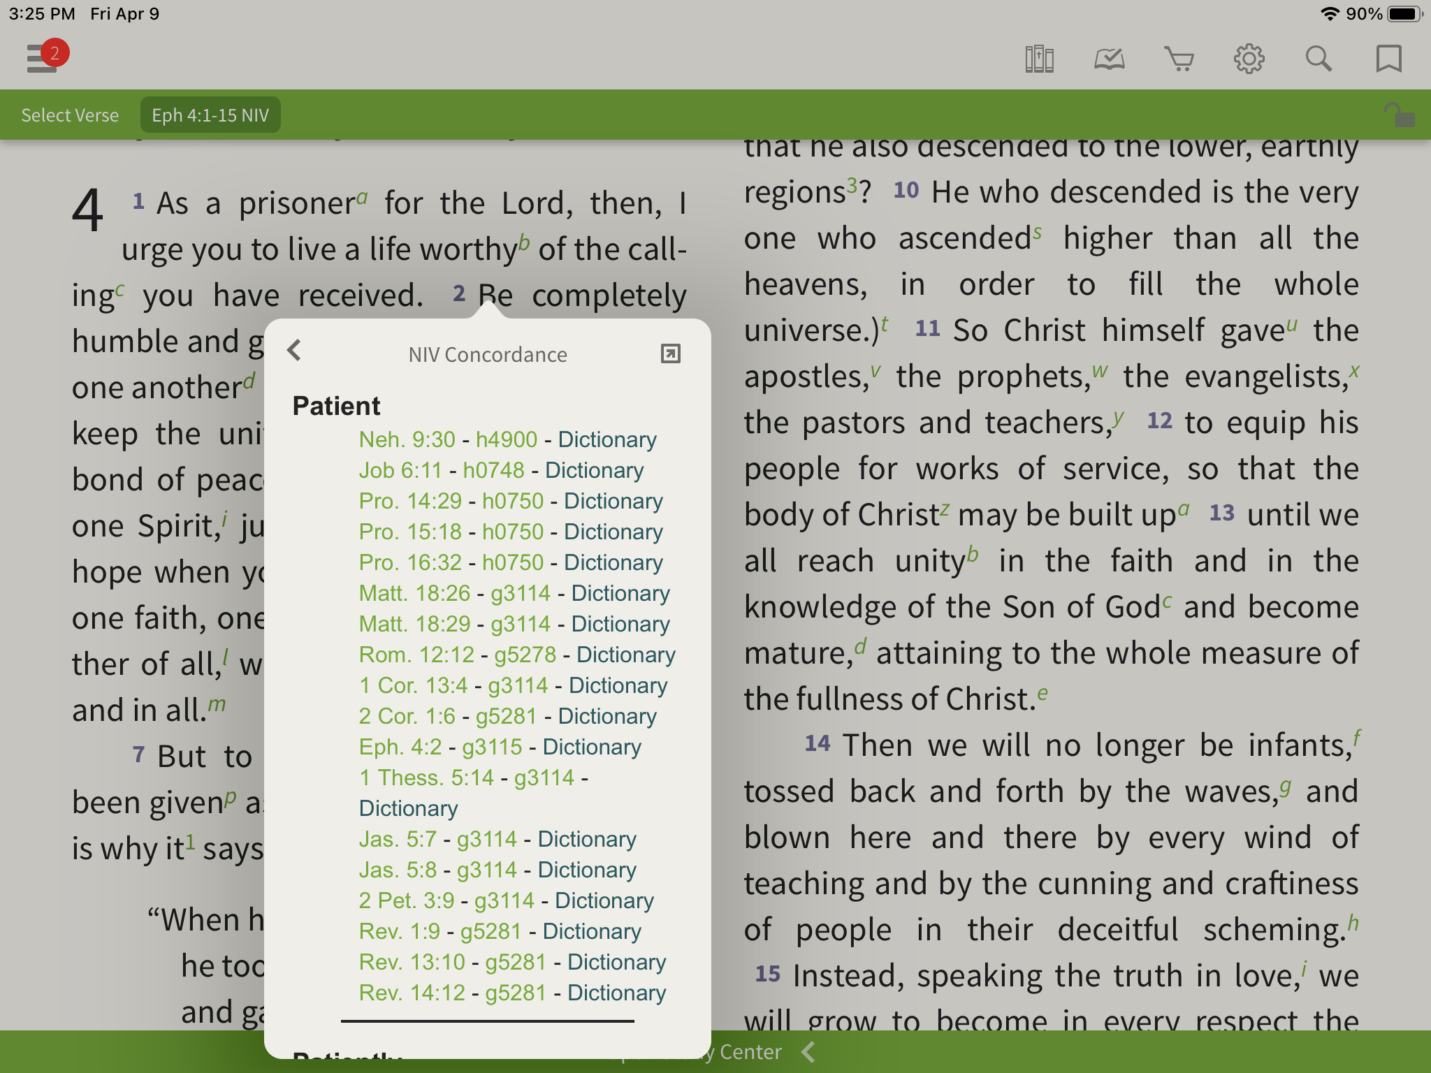The width and height of the screenshot is (1431, 1073).
Task: Open 1 Cor. 13:4 verse link
Action: (413, 685)
